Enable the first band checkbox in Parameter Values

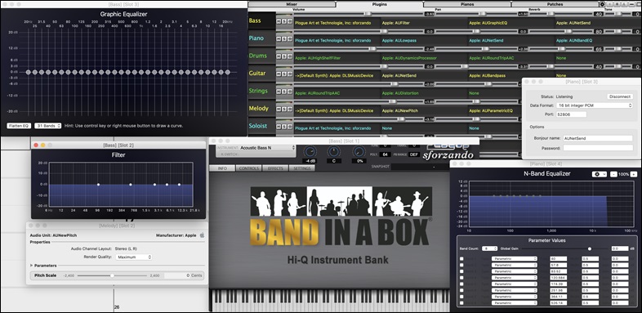coord(461,258)
